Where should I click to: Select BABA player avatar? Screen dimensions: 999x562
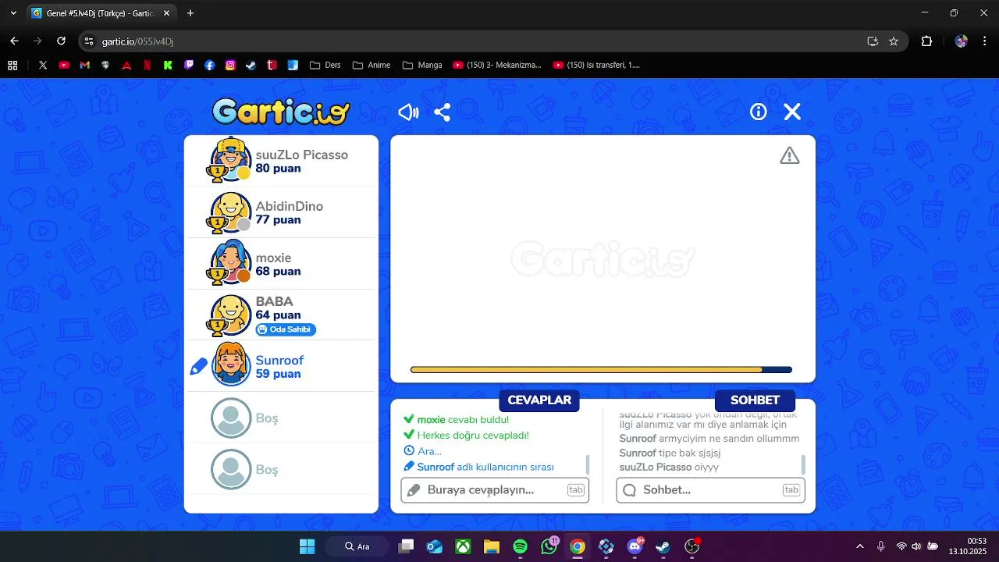pyautogui.click(x=230, y=315)
